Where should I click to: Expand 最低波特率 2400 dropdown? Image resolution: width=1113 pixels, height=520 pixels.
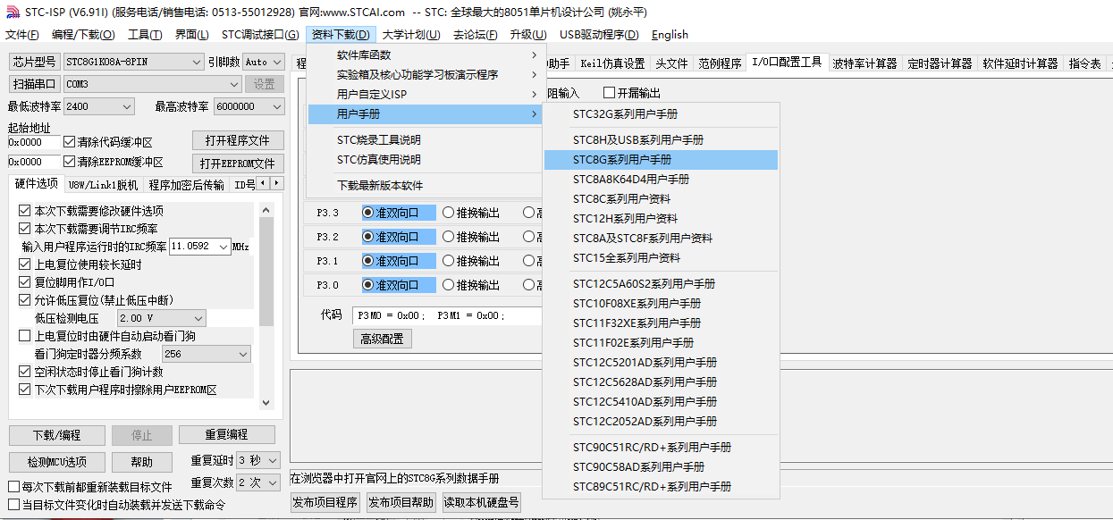[x=126, y=106]
